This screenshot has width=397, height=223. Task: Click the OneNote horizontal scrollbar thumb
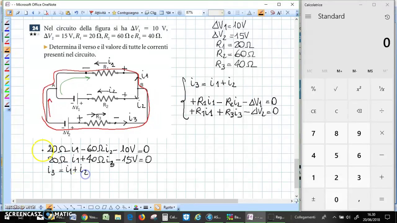(127, 201)
